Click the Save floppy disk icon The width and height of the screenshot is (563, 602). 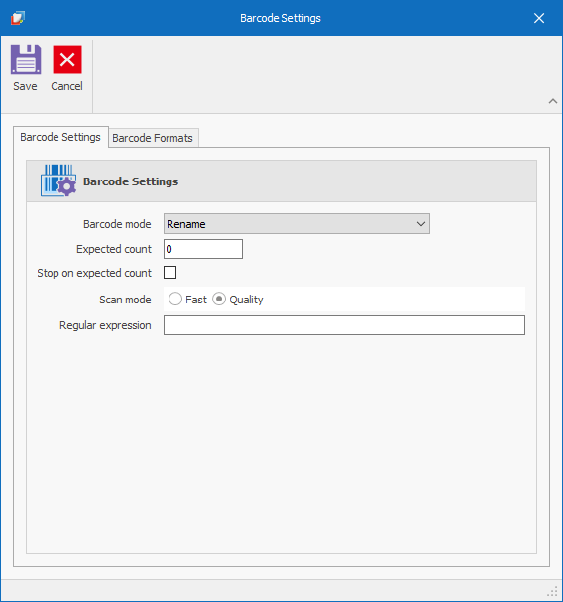tap(26, 60)
